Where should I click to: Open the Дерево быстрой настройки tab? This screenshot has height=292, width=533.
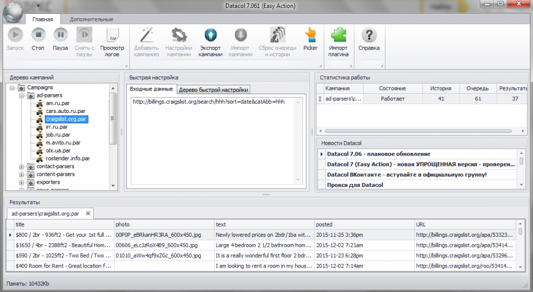coord(214,90)
